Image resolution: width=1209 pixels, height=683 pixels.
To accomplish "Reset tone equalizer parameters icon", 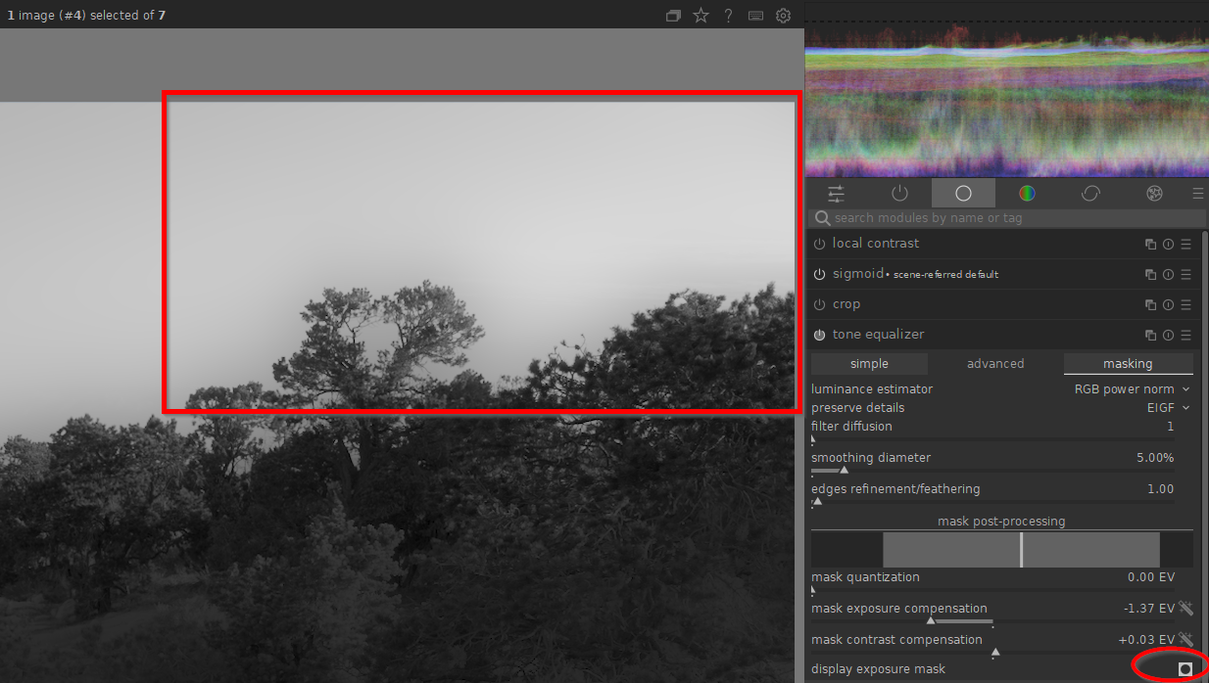I will point(1168,335).
